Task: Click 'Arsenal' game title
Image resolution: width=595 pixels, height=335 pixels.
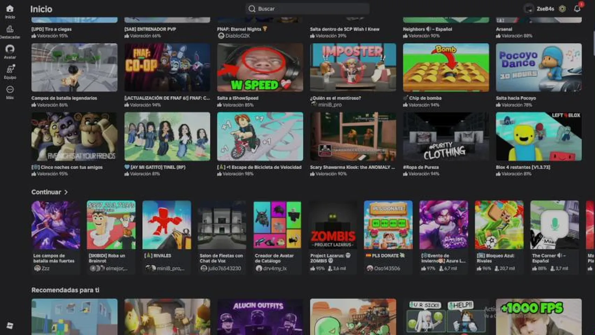Action: point(504,29)
